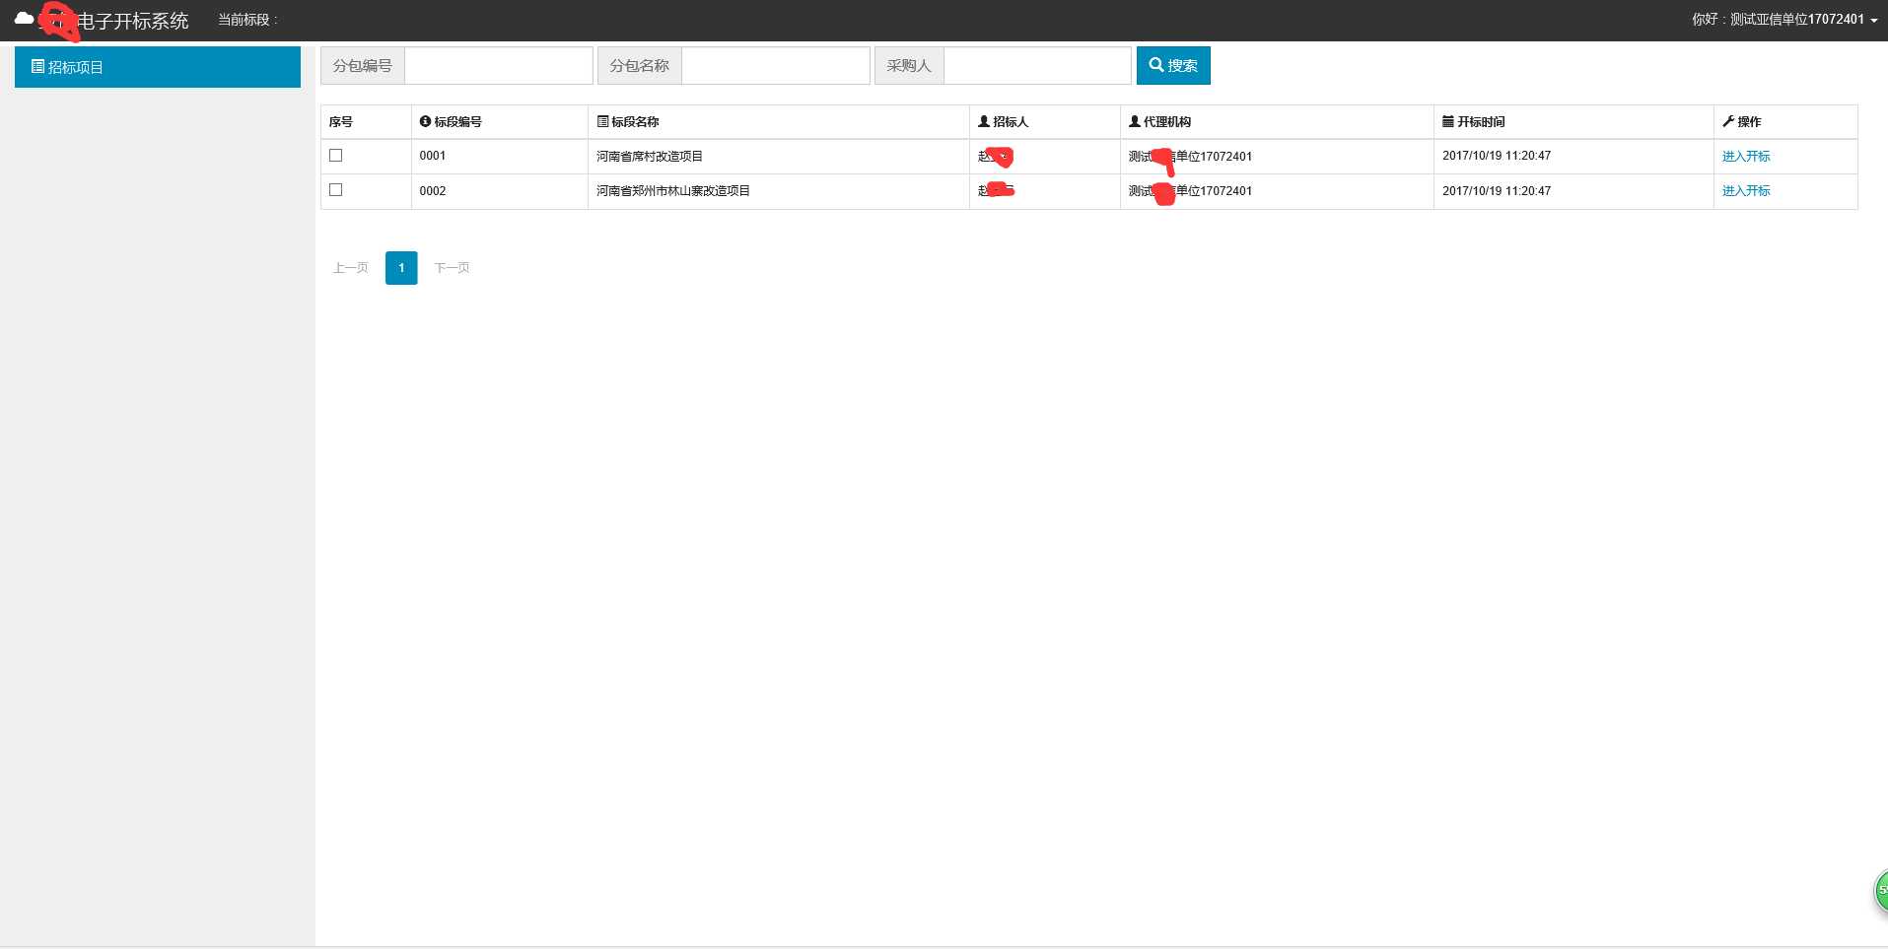Click 开标时间 value in row 0002

coord(1497,191)
